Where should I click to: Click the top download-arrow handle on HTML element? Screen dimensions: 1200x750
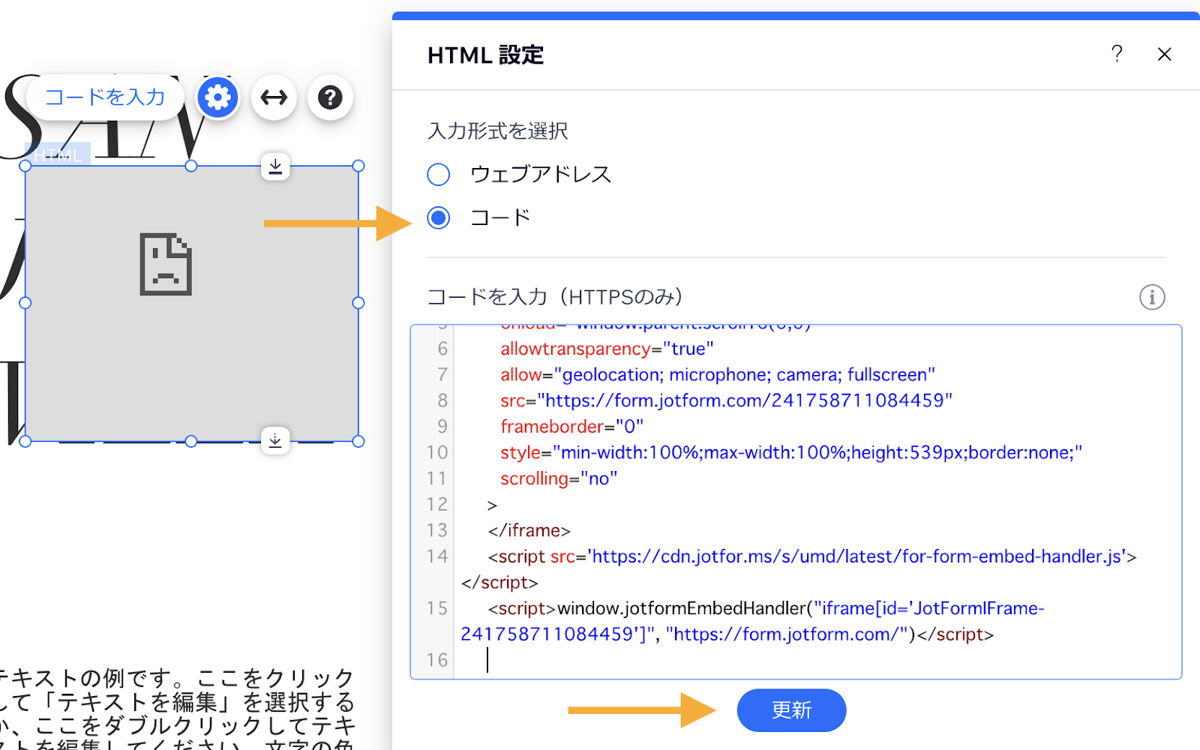[275, 166]
